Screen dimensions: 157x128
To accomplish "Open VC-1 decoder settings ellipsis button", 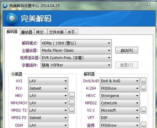I will (x=143, y=110).
